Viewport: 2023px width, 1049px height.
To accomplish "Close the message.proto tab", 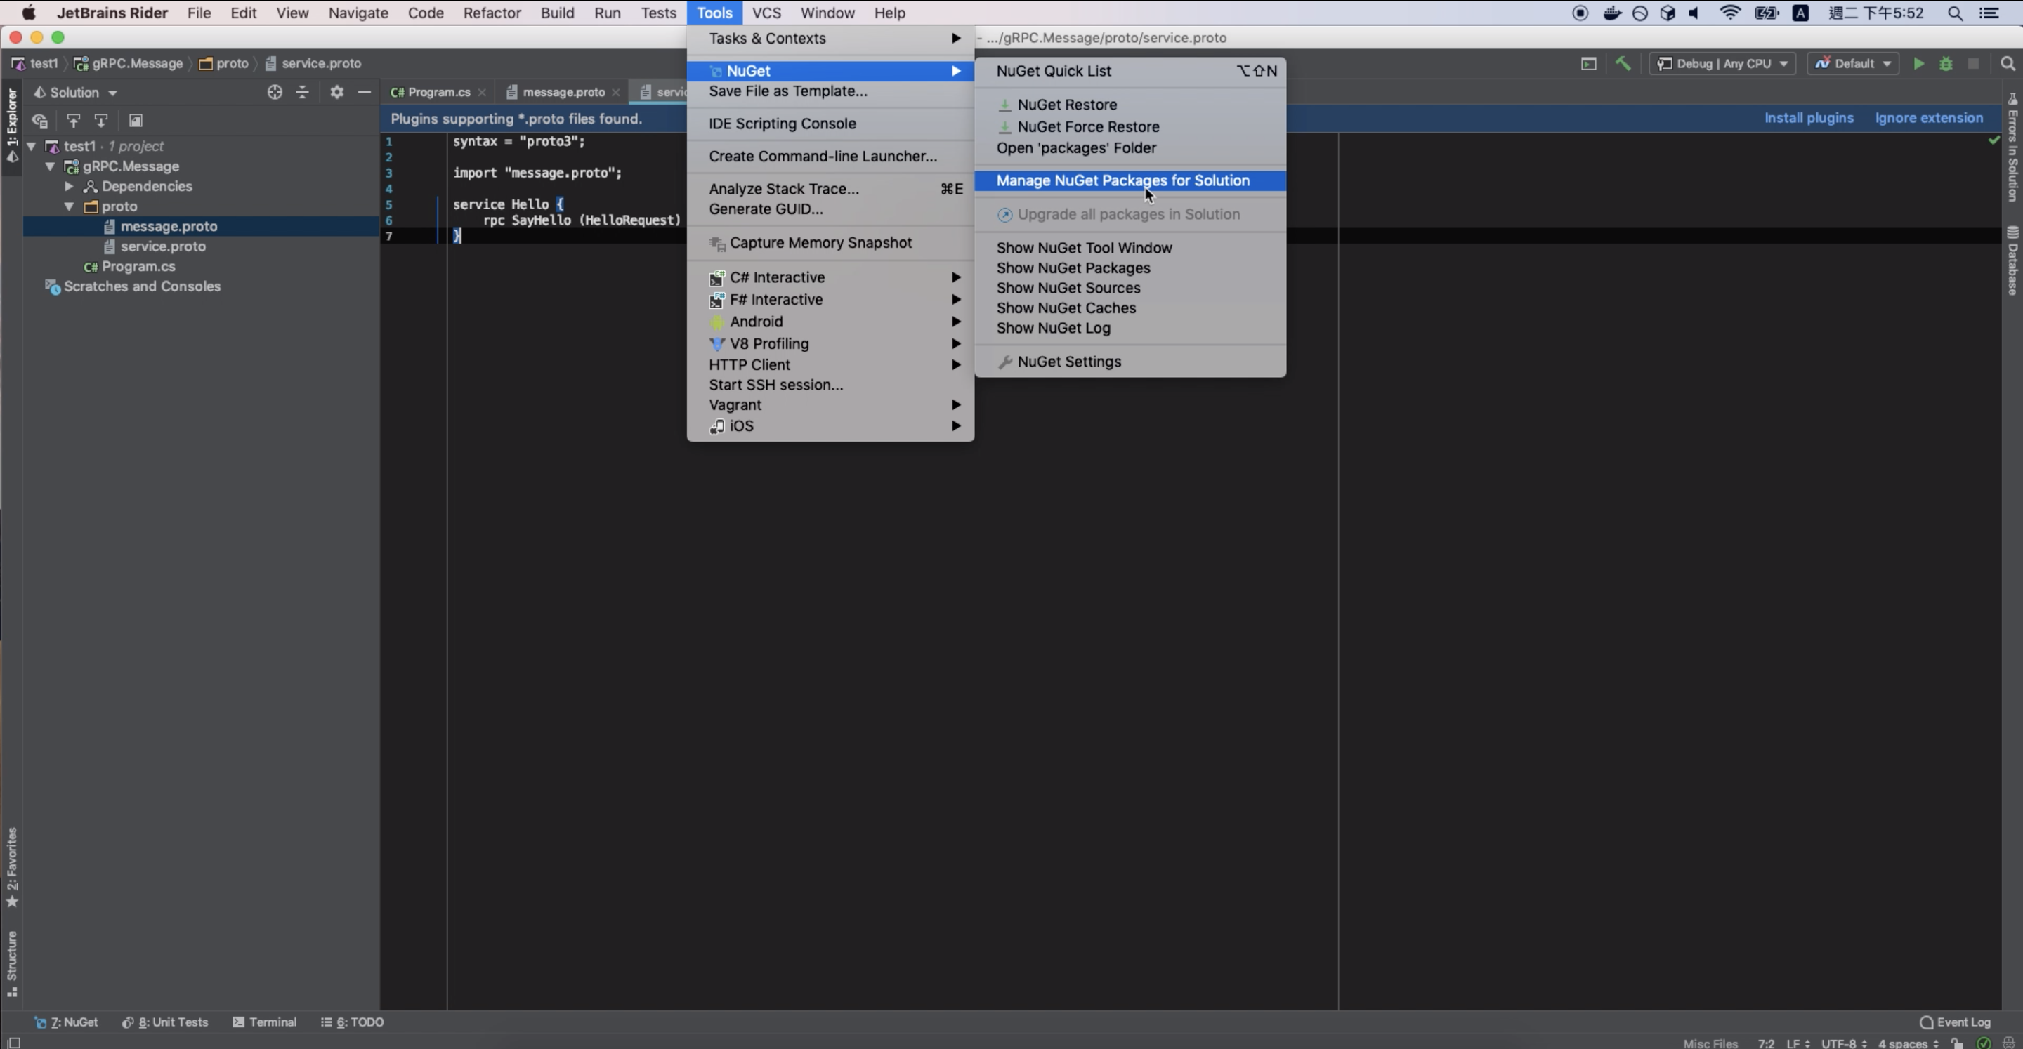I will click(x=616, y=93).
